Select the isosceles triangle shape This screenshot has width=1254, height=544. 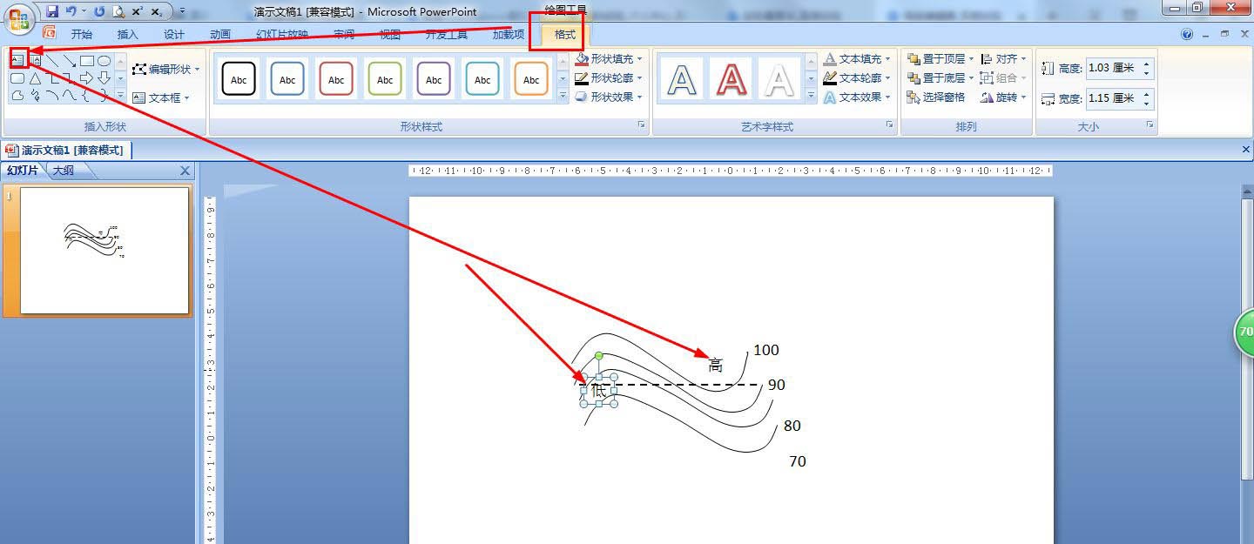point(36,78)
